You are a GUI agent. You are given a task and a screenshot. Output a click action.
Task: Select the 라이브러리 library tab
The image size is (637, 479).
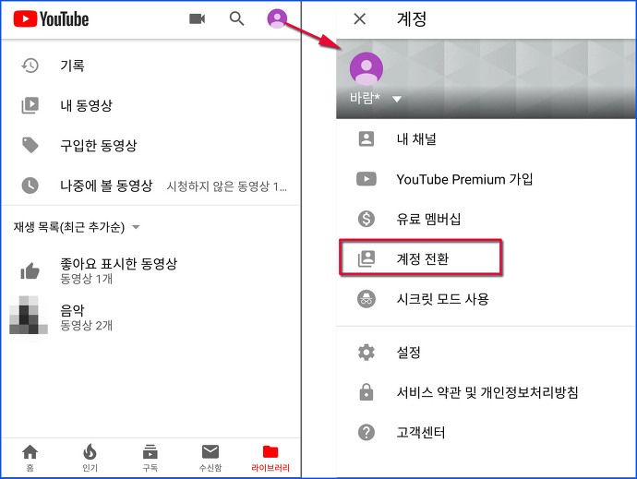pos(270,458)
